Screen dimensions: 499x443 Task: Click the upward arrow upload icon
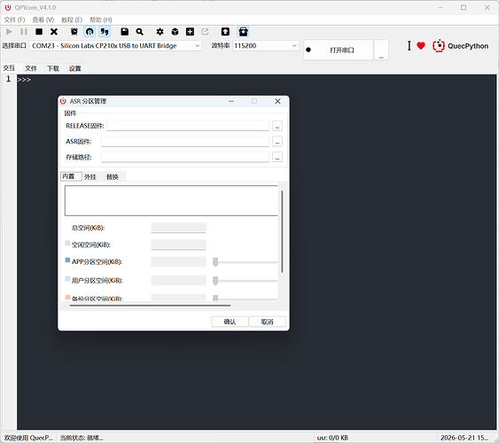225,32
